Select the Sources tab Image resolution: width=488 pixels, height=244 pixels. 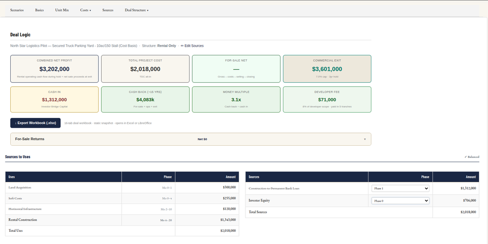(108, 10)
